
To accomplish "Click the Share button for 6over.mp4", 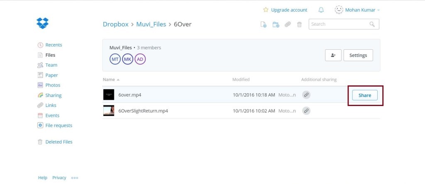I will coord(365,95).
